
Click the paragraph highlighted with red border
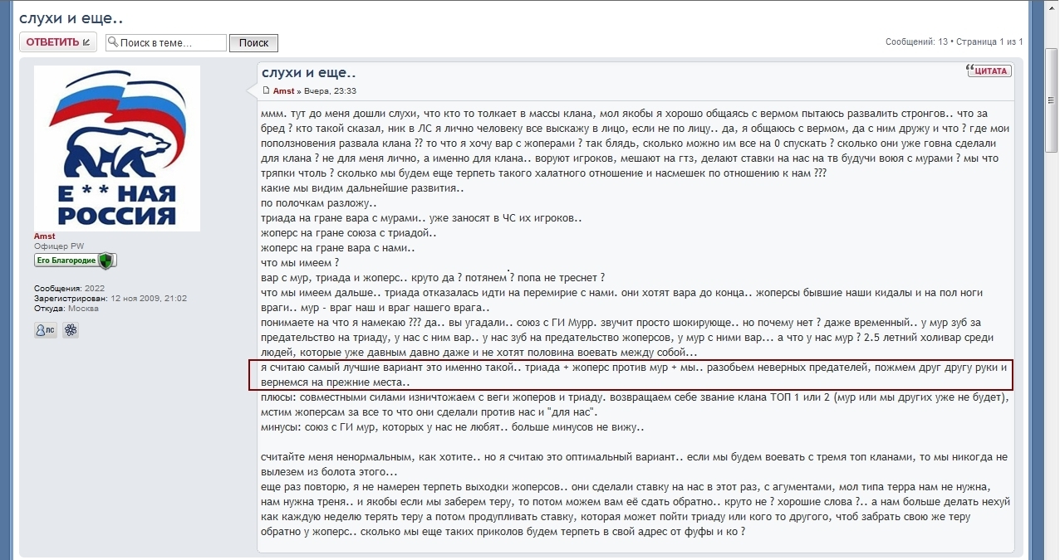coord(631,375)
